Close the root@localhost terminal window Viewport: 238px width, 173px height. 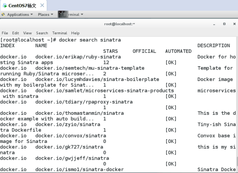[234, 24]
